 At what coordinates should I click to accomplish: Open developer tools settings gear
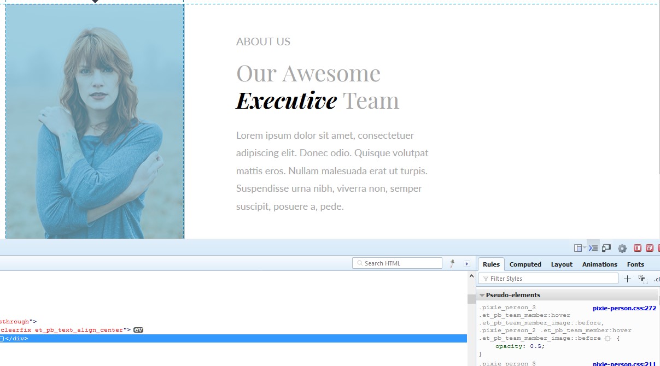tap(622, 249)
